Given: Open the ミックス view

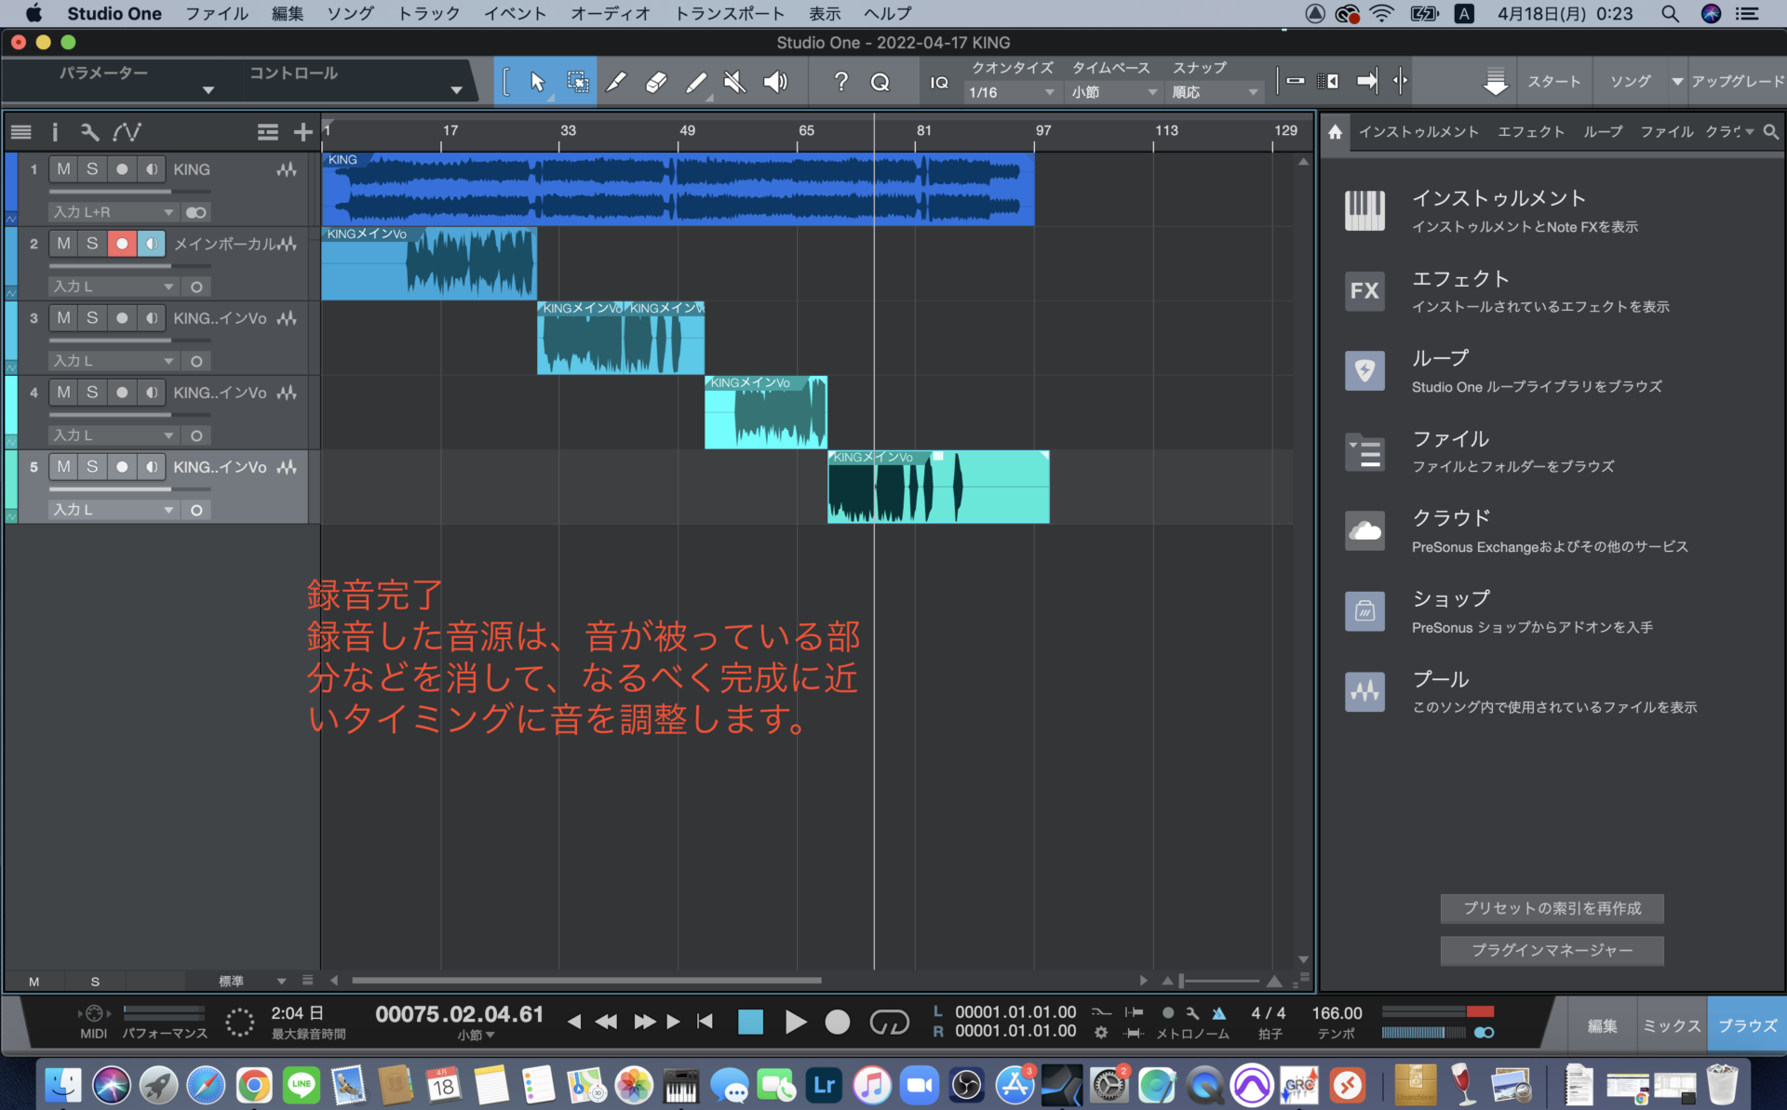Looking at the screenshot, I should (x=1671, y=1025).
